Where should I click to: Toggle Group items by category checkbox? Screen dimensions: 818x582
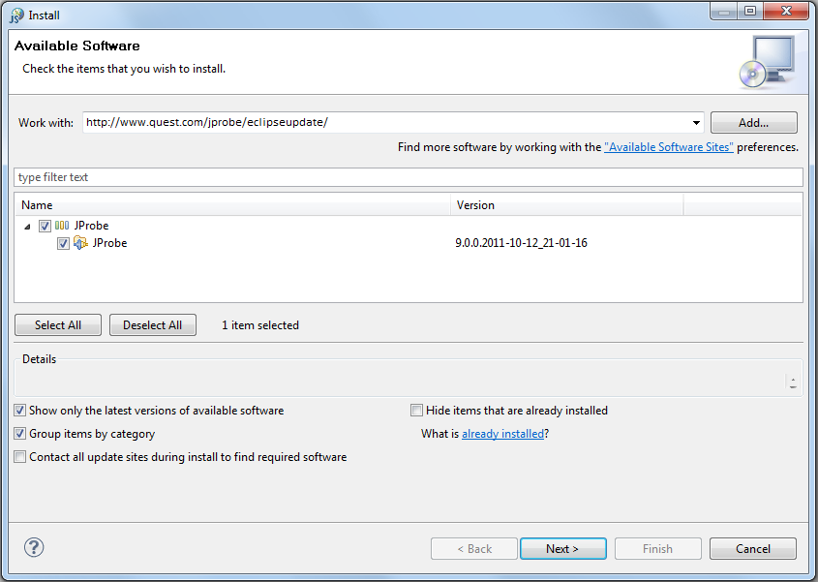pyautogui.click(x=19, y=433)
